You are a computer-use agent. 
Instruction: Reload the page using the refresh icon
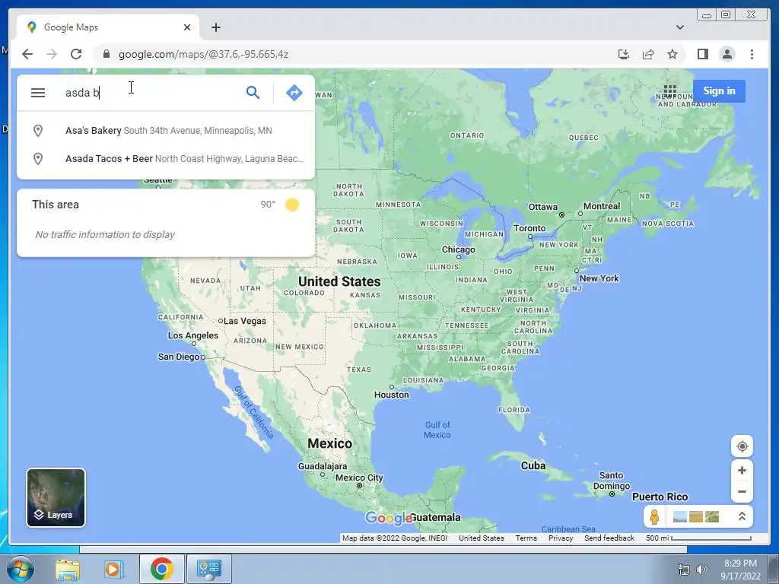[x=76, y=54]
